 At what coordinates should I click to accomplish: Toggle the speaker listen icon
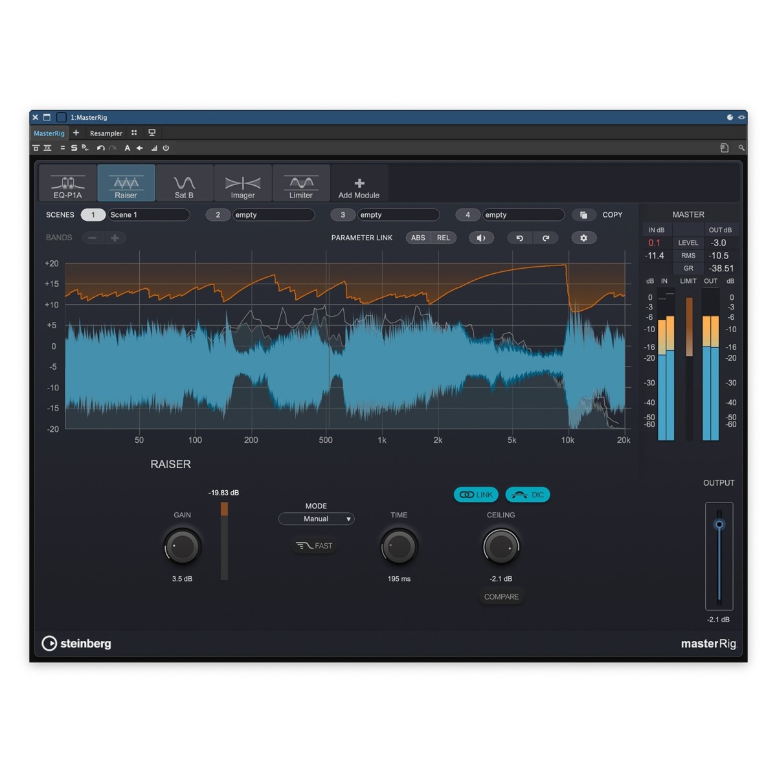pyautogui.click(x=481, y=238)
